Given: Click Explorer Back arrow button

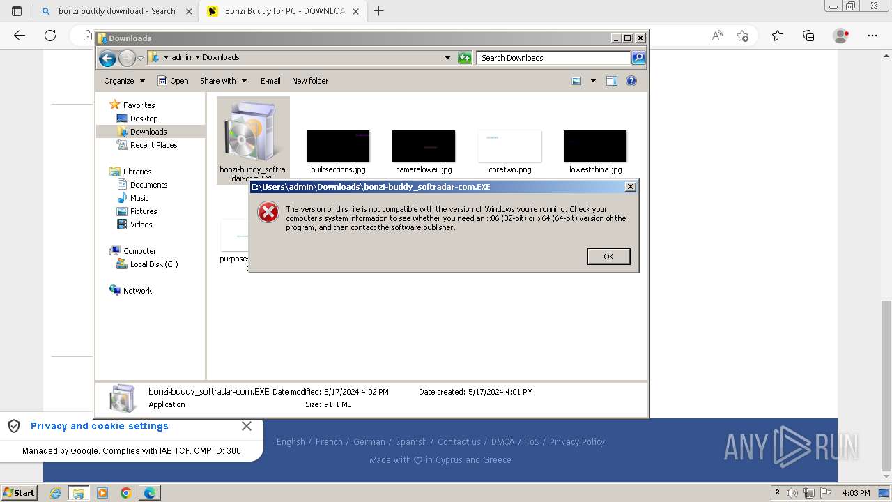Looking at the screenshot, I should click(107, 58).
